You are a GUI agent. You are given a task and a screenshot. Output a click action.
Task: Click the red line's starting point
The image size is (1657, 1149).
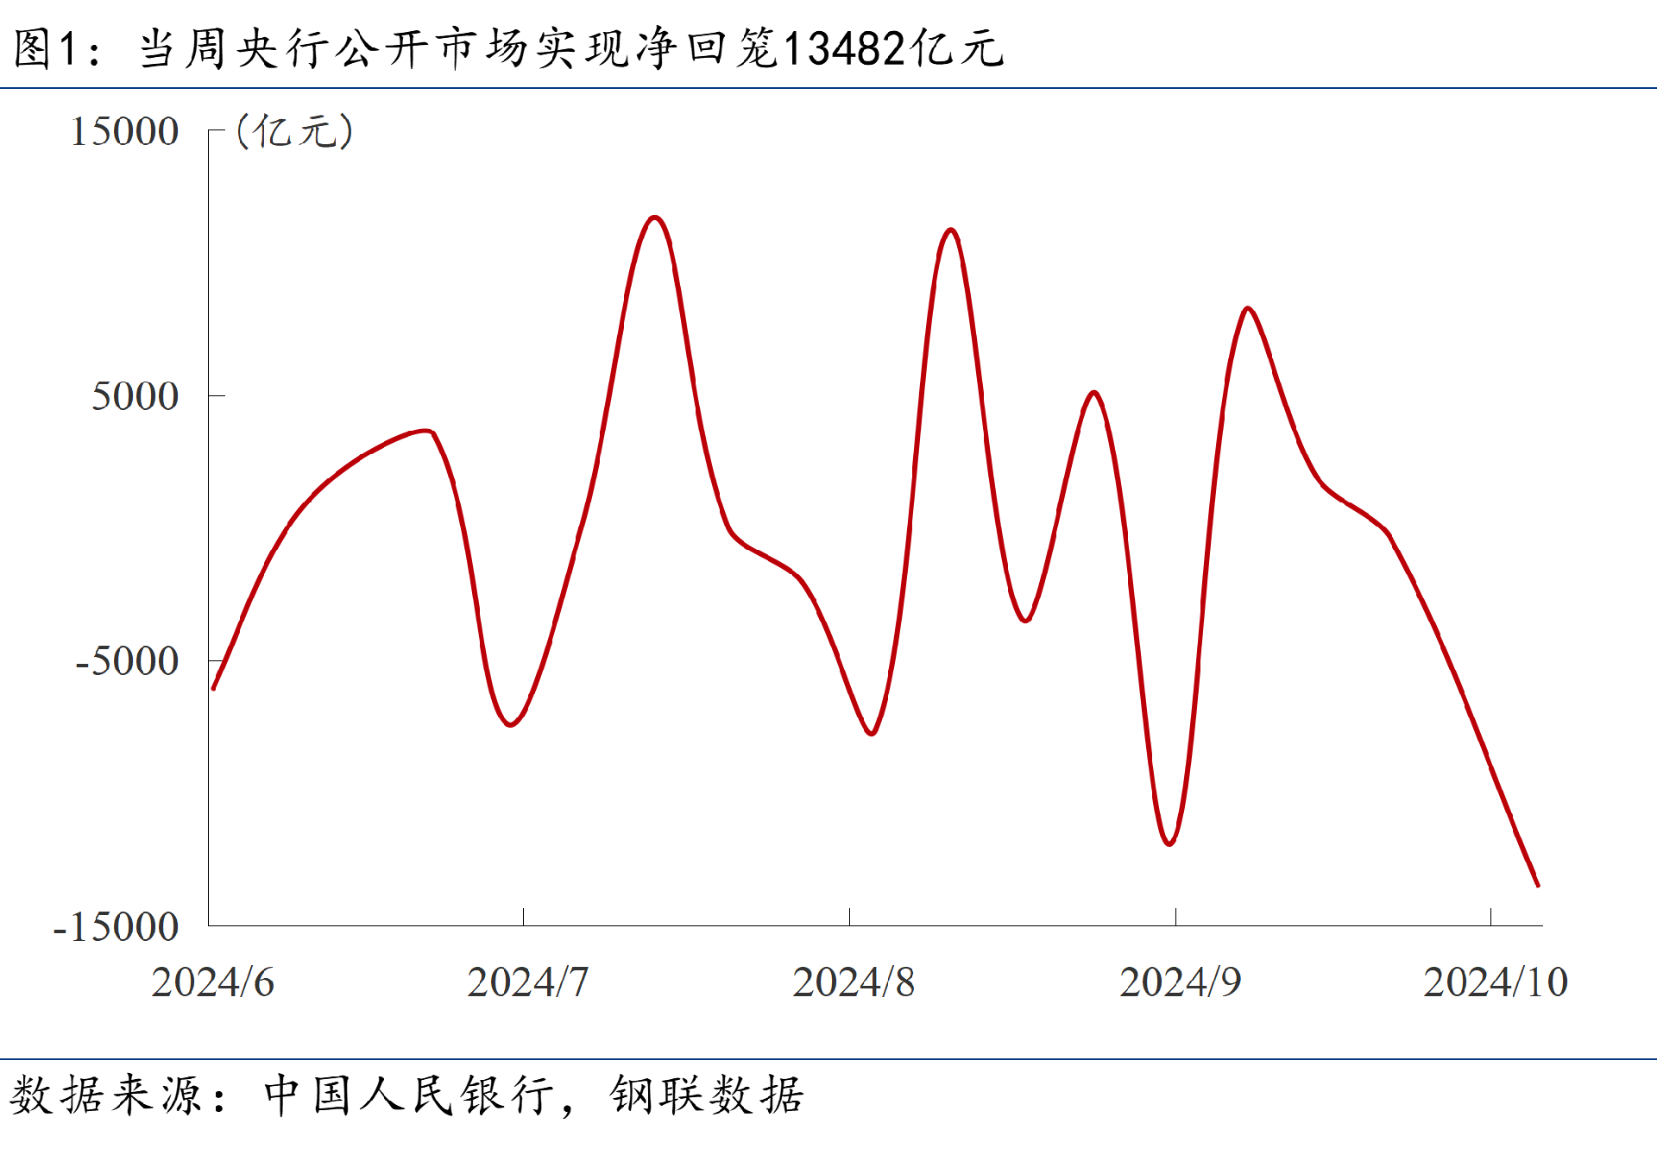[x=214, y=687]
